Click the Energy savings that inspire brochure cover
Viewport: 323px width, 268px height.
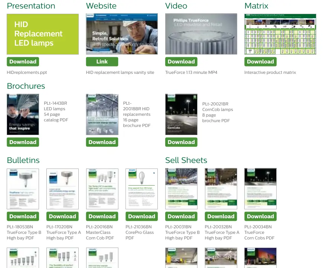coord(23,115)
